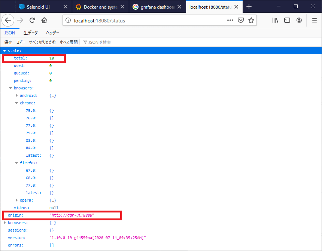Screen dimensions: 322x251
Task: Select firefox 67.0 entry
Action: click(x=161, y=170)
